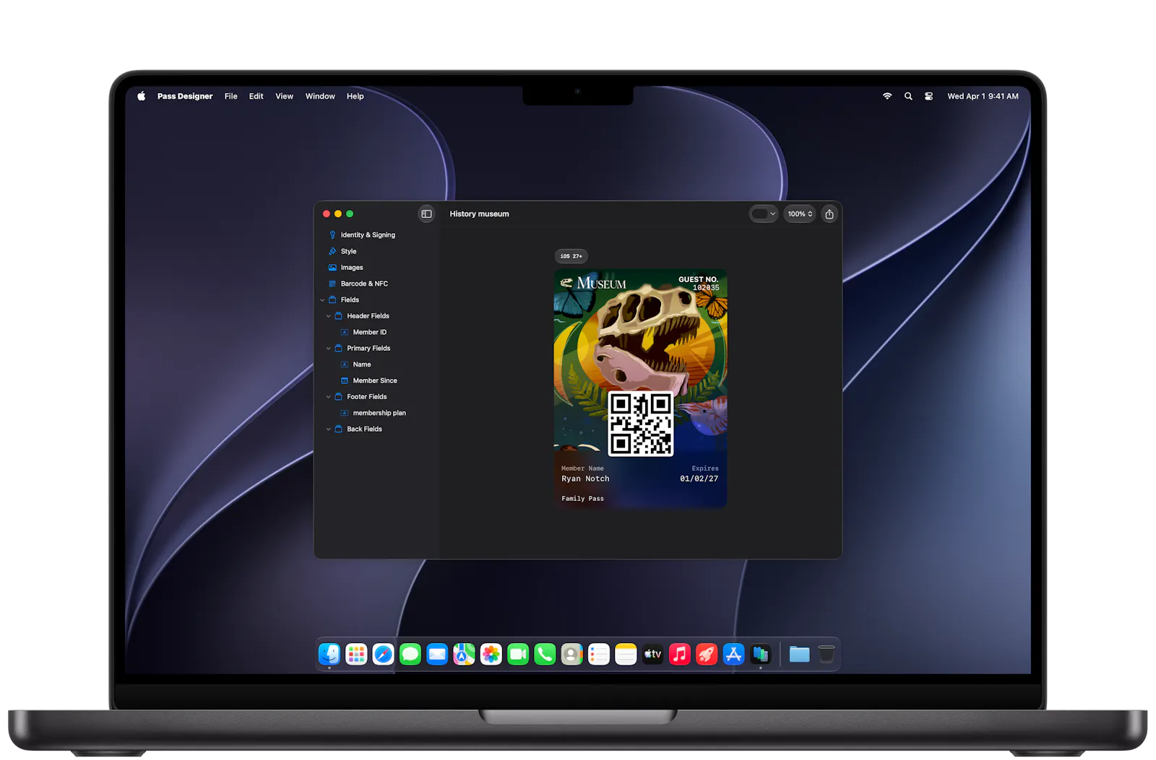Click the Family Pass footer text
Image resolution: width=1156 pixels, height=760 pixels.
[582, 499]
